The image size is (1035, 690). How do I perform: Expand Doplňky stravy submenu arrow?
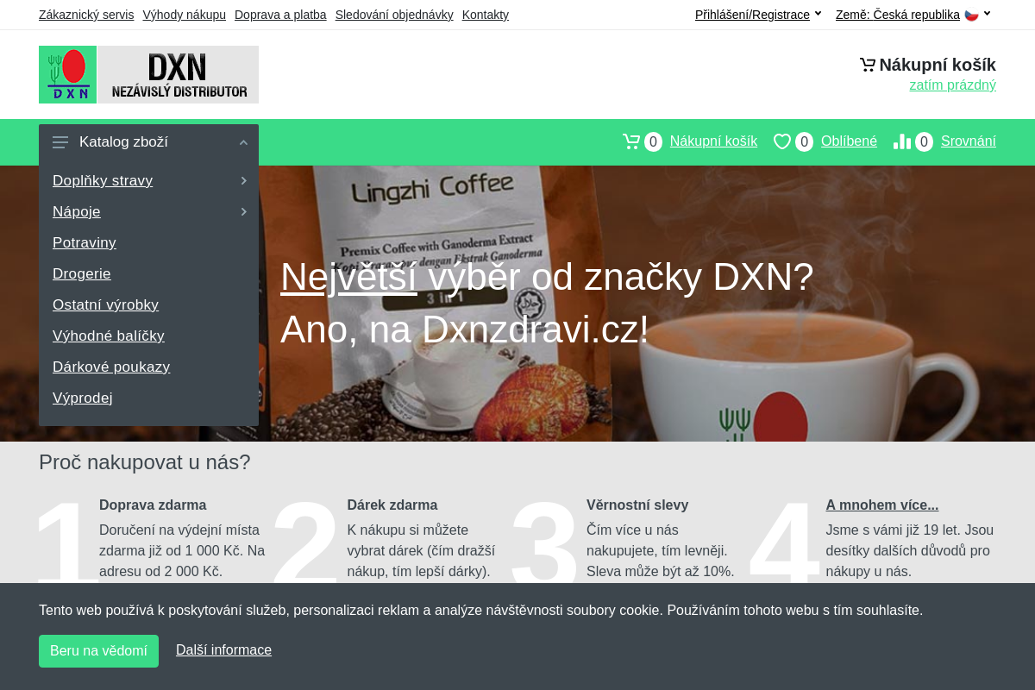tap(243, 180)
